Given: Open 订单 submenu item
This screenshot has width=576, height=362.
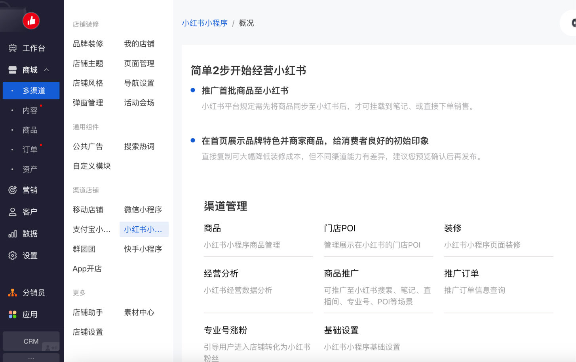Looking at the screenshot, I should (30, 150).
